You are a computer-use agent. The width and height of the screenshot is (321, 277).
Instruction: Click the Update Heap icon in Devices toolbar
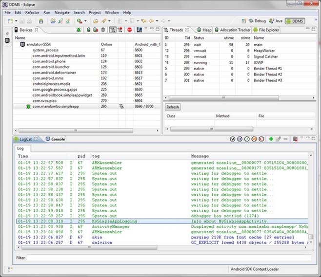(88, 30)
